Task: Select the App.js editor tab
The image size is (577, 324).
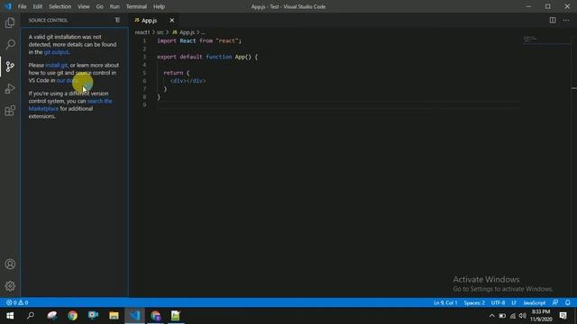Action: [x=154, y=21]
